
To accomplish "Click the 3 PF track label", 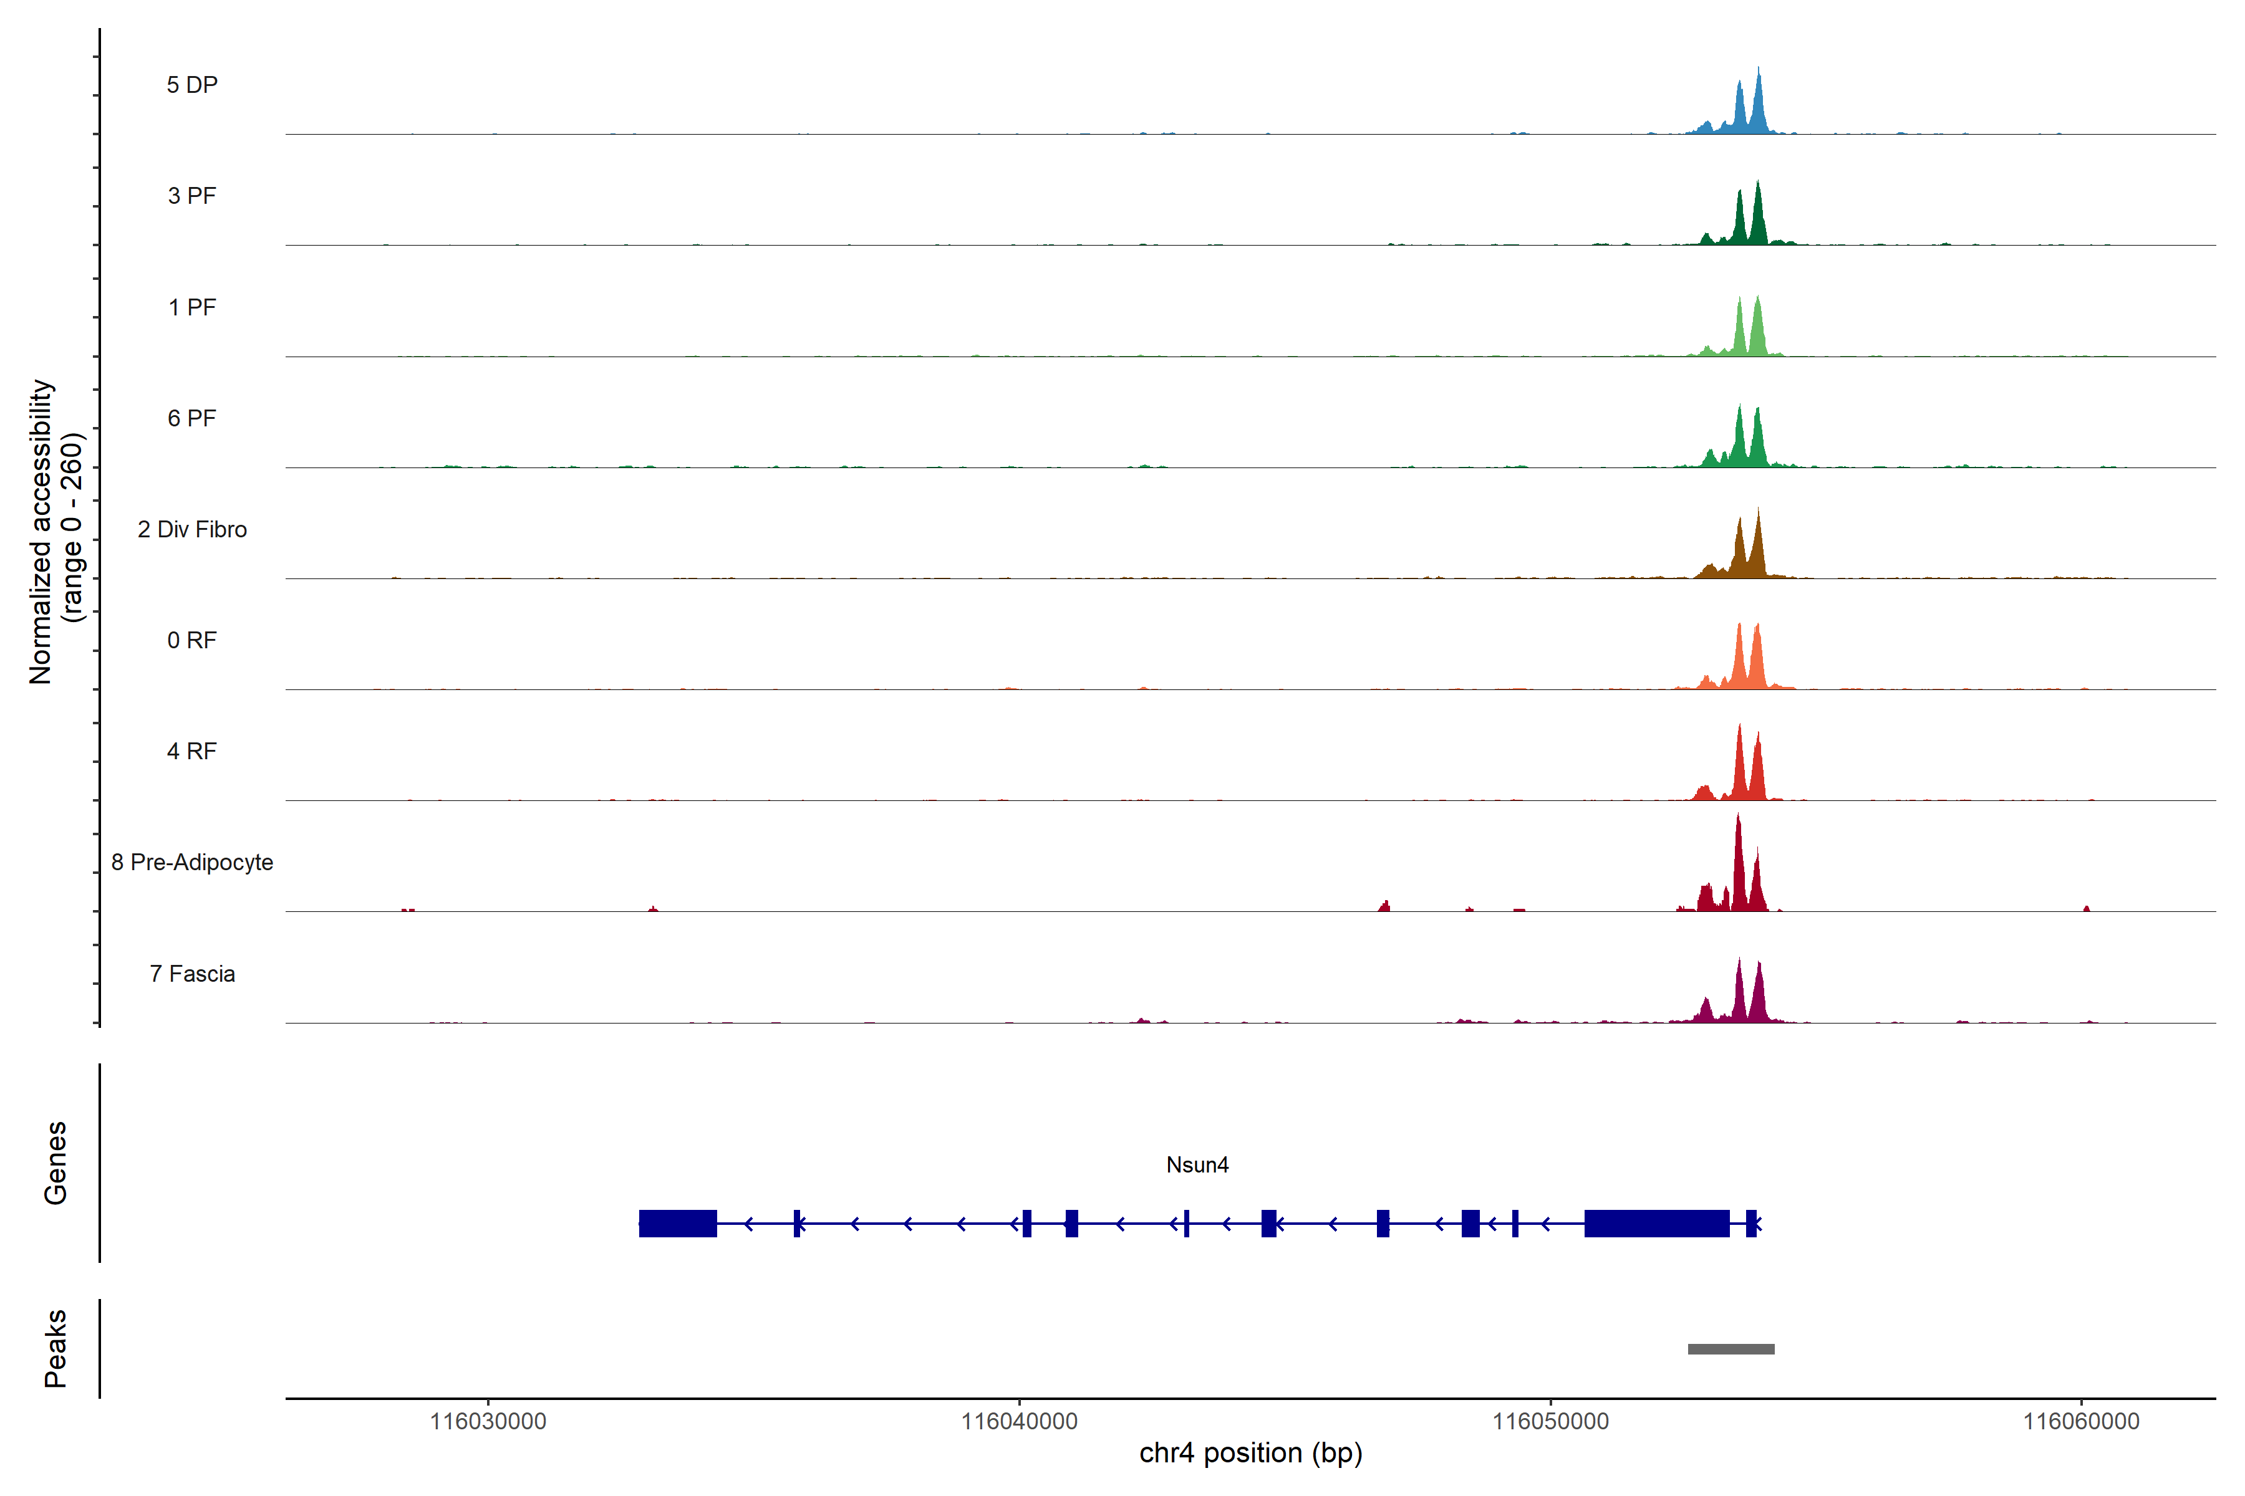I will tap(192, 196).
